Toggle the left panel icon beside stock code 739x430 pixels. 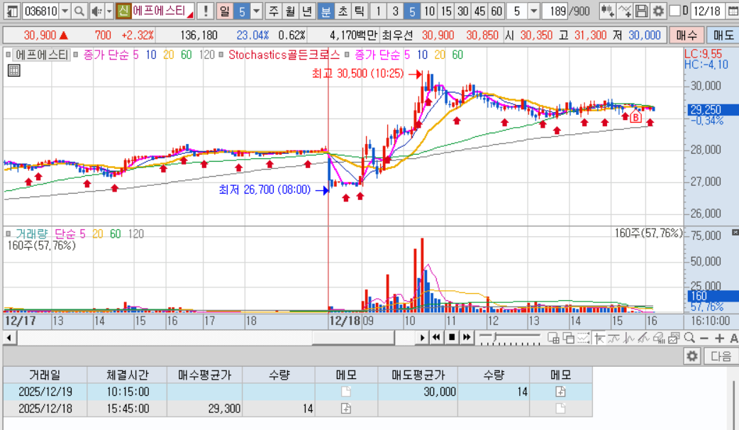[12, 11]
